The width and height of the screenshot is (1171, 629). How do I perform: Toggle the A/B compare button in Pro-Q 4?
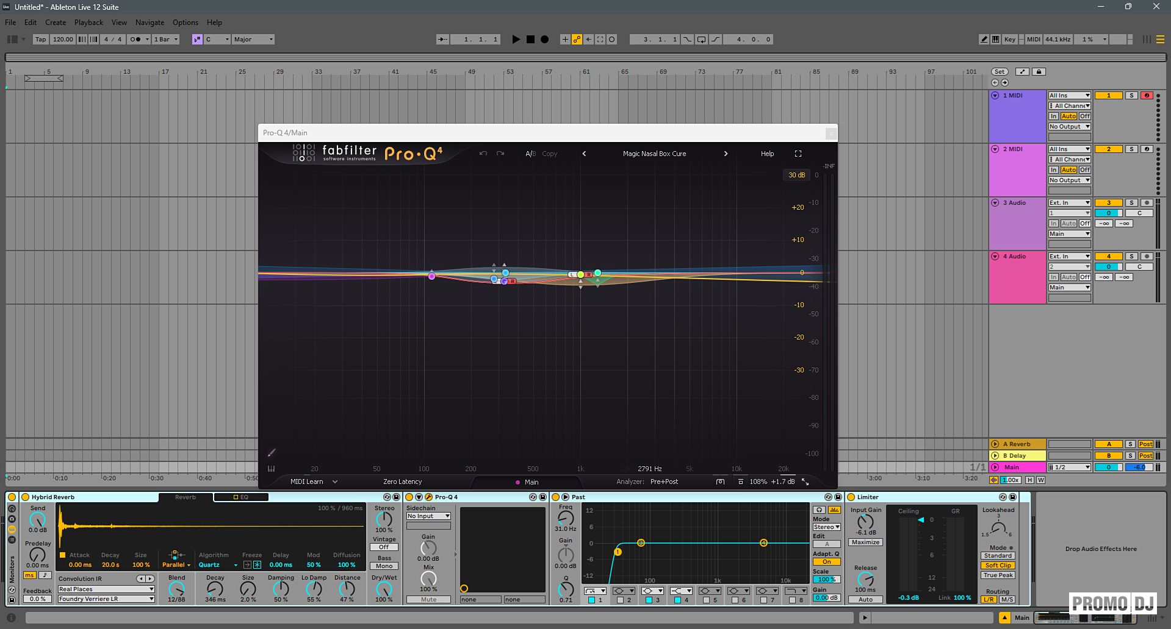click(x=530, y=154)
